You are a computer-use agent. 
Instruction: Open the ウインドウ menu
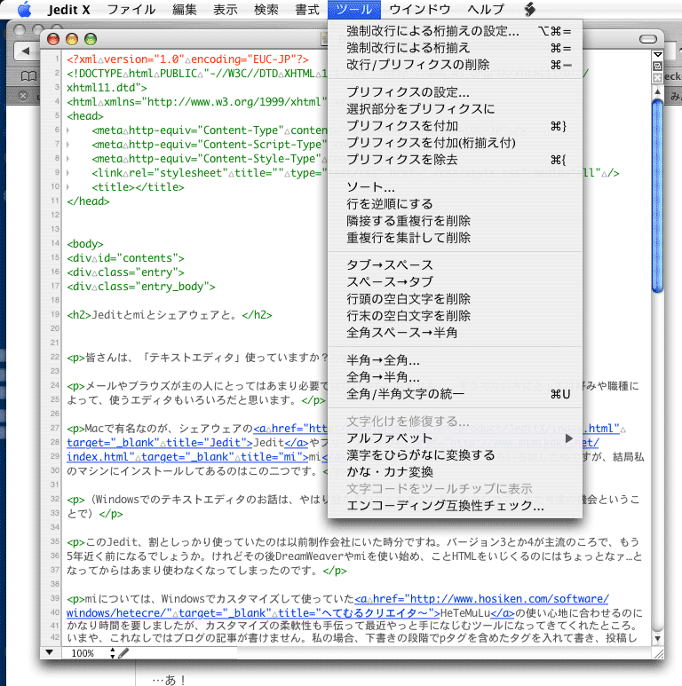click(419, 9)
